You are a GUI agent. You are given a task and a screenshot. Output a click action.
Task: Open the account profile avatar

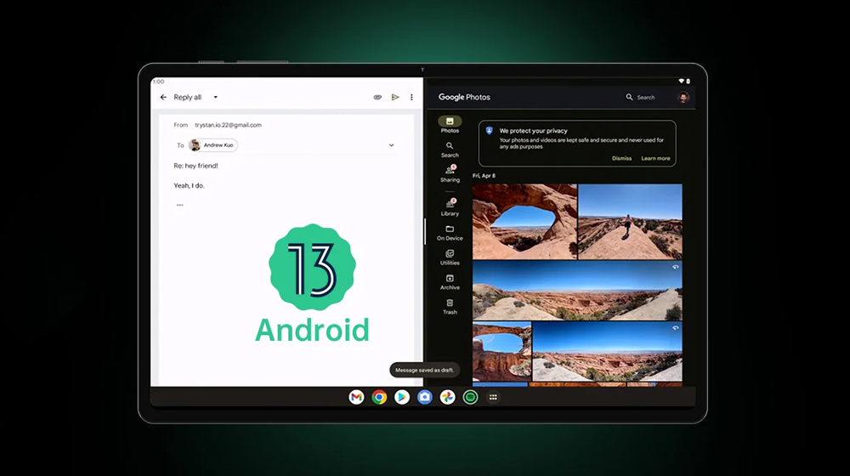click(x=683, y=97)
